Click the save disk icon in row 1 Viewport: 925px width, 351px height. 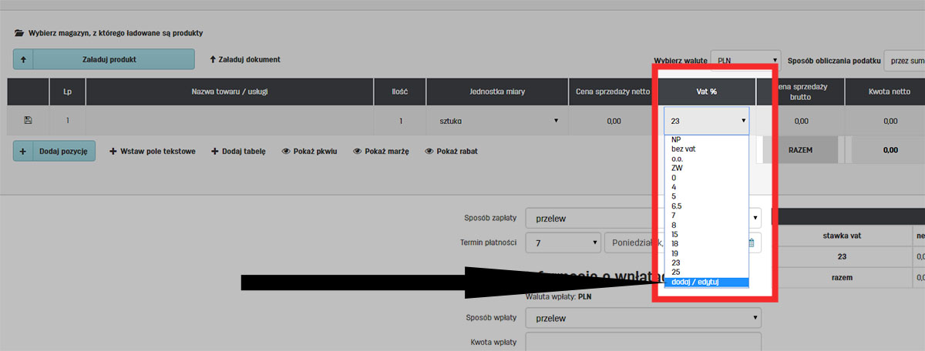(29, 120)
